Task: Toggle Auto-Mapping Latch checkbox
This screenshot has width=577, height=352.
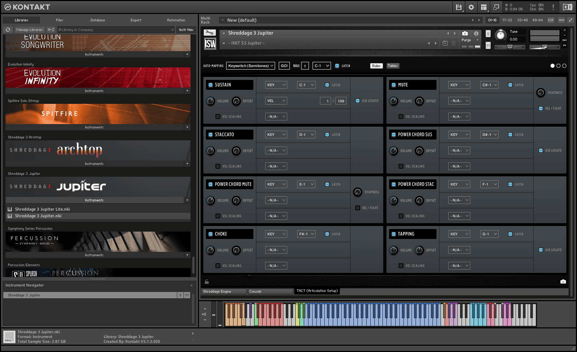Action: pos(337,66)
